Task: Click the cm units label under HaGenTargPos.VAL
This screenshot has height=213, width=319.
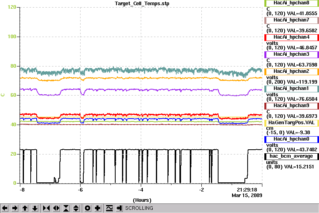Action: pos(270,128)
